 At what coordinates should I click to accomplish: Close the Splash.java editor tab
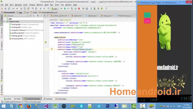click(98, 16)
